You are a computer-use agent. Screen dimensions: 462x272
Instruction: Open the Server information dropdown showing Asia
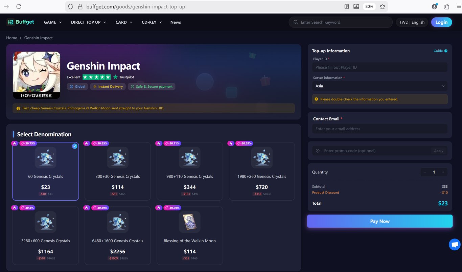[x=380, y=86]
